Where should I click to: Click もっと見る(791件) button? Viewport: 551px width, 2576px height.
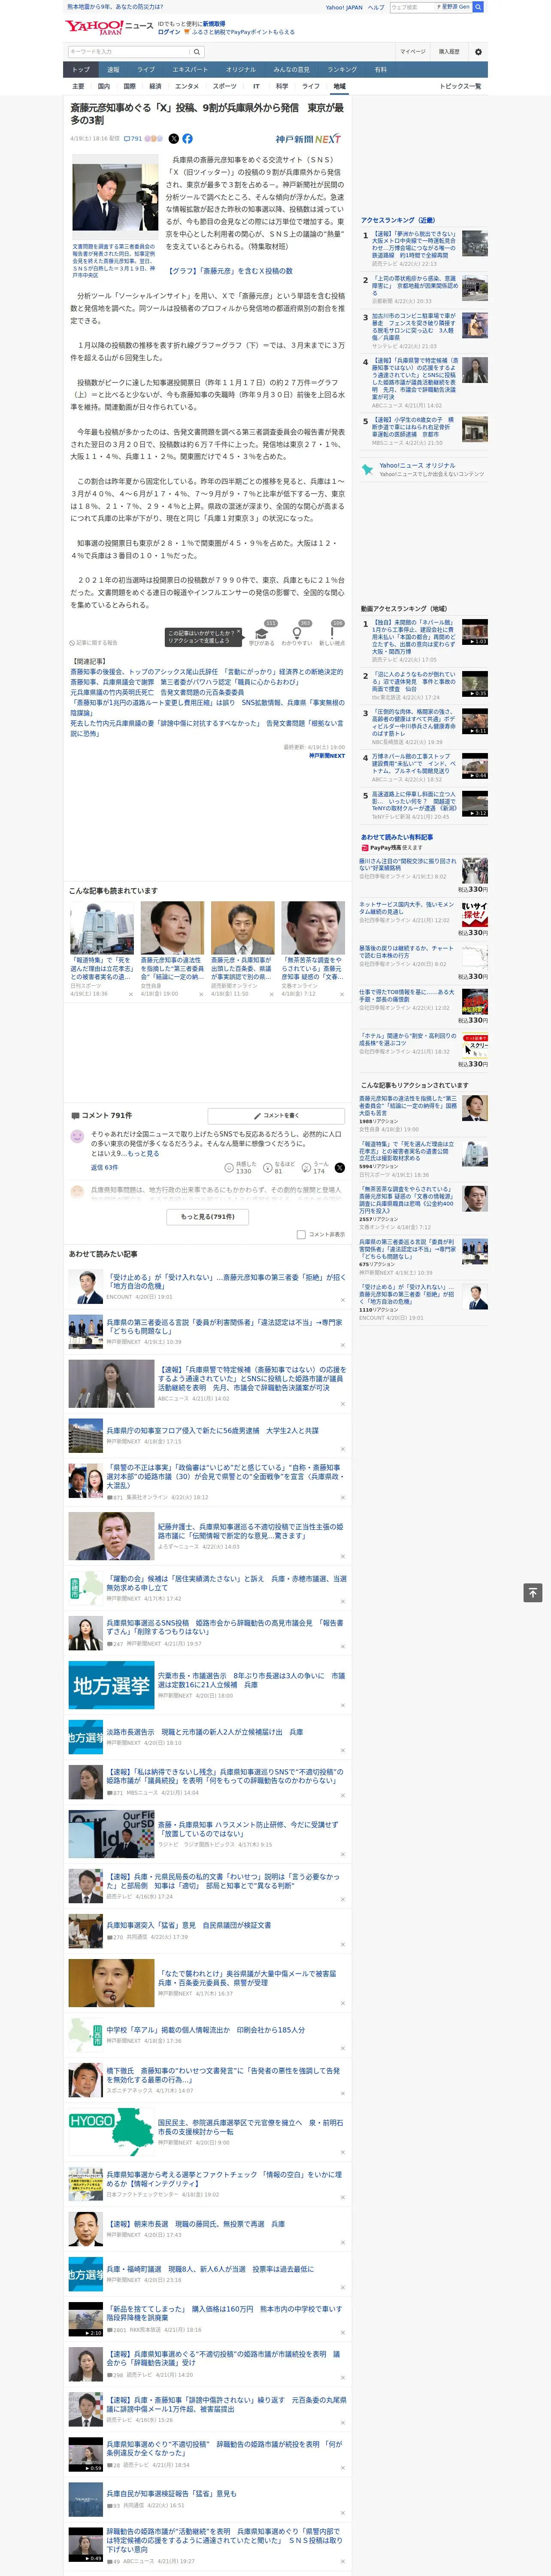(x=208, y=1217)
